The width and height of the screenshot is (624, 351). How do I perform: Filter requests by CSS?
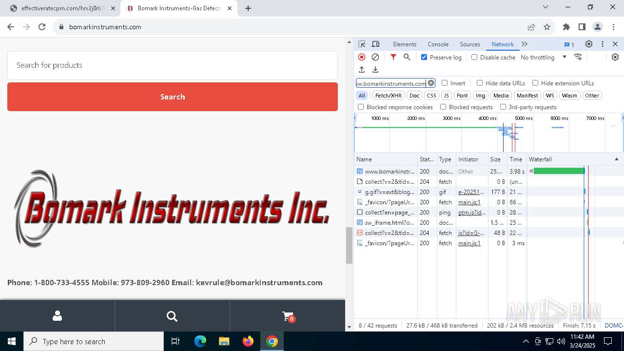coord(431,96)
